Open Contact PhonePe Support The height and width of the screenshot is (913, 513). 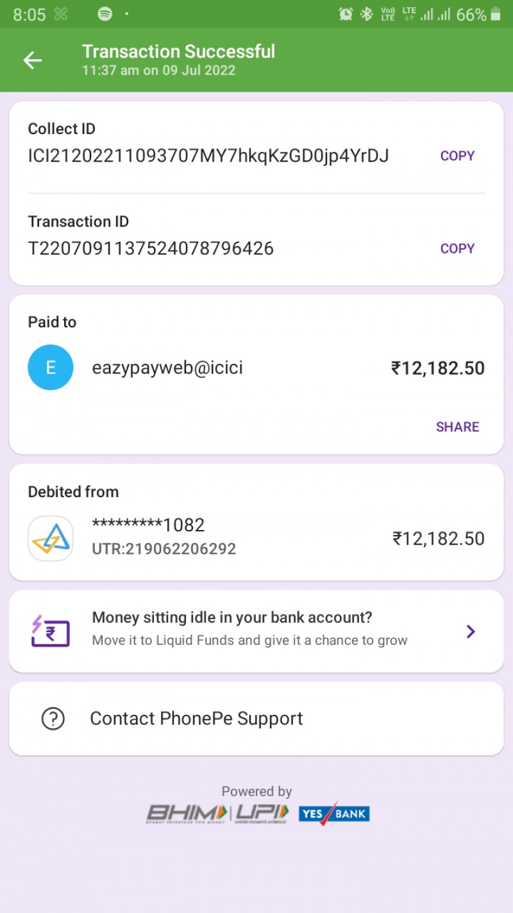pyautogui.click(x=196, y=719)
